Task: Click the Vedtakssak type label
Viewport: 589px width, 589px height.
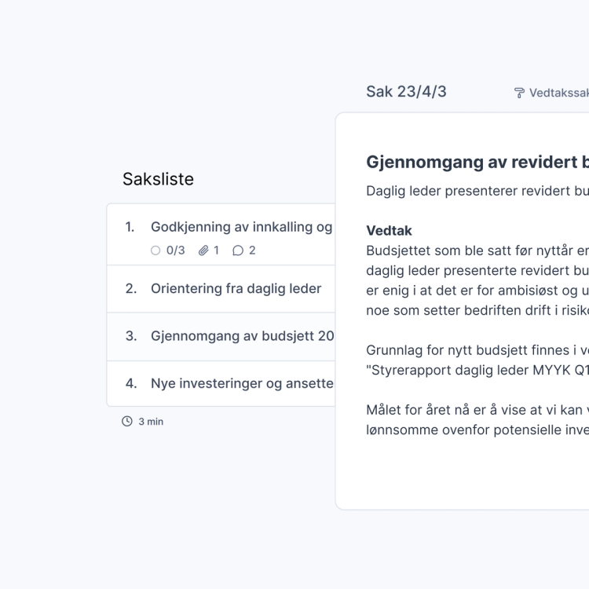Action: [x=558, y=93]
